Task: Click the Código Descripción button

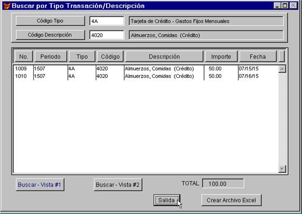Action: tap(50, 35)
